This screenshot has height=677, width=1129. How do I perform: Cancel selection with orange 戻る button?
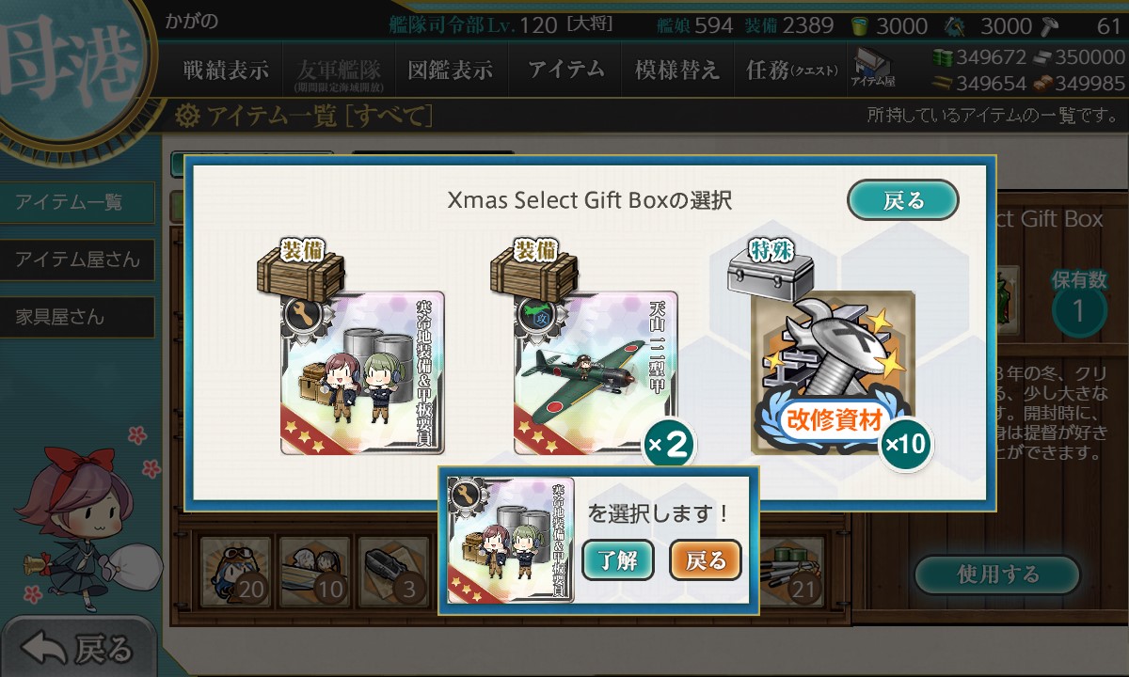[706, 560]
